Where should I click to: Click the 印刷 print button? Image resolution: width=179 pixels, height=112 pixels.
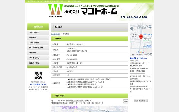pyautogui.click(x=126, y=101)
